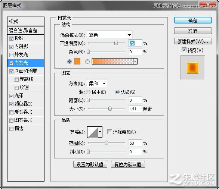Click the orange style preview thumbnail
The width and height of the screenshot is (219, 189).
click(x=192, y=68)
